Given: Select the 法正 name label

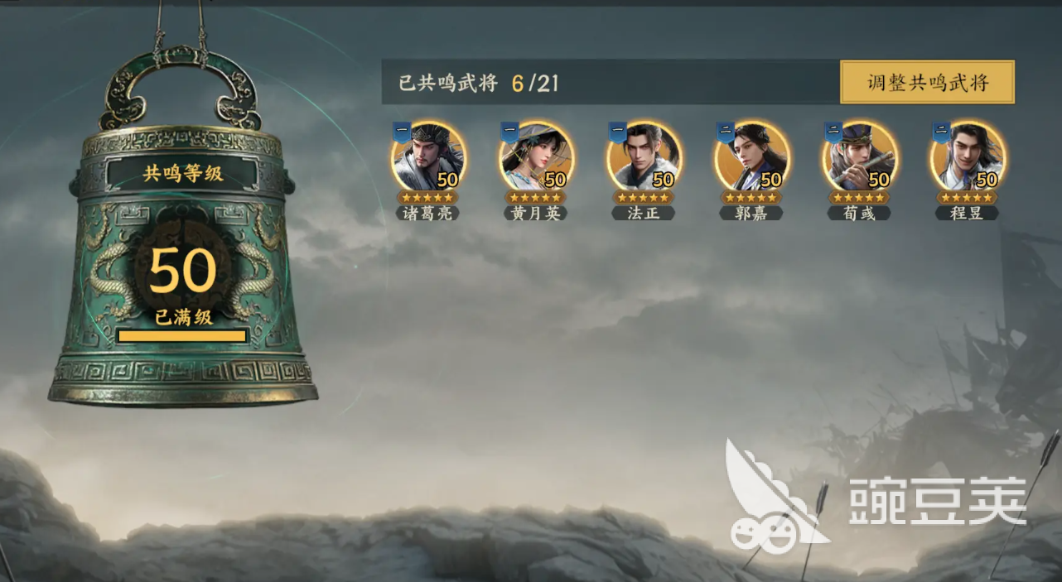Looking at the screenshot, I should click(644, 214).
